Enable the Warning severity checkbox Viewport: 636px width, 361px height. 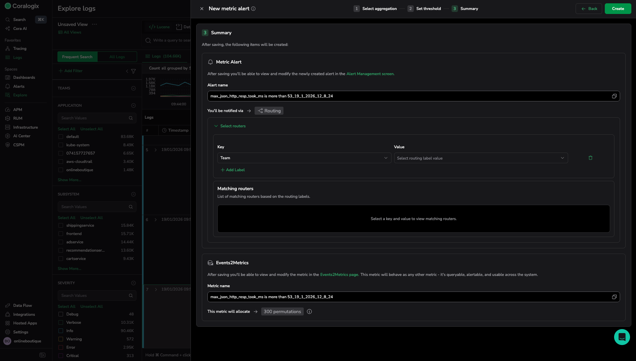tap(61, 339)
